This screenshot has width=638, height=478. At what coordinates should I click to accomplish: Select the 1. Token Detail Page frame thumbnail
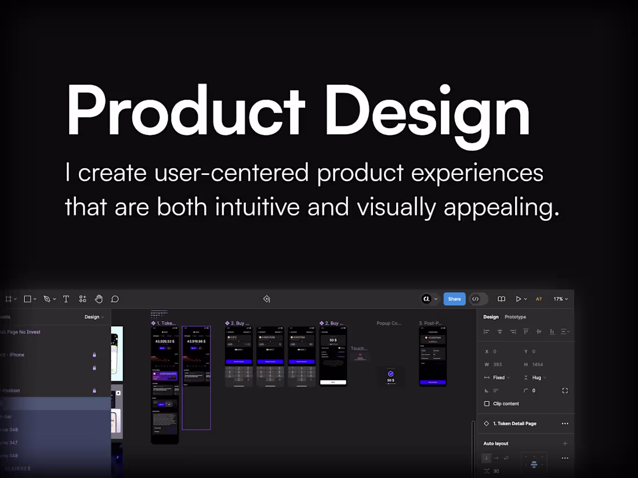tap(164, 382)
